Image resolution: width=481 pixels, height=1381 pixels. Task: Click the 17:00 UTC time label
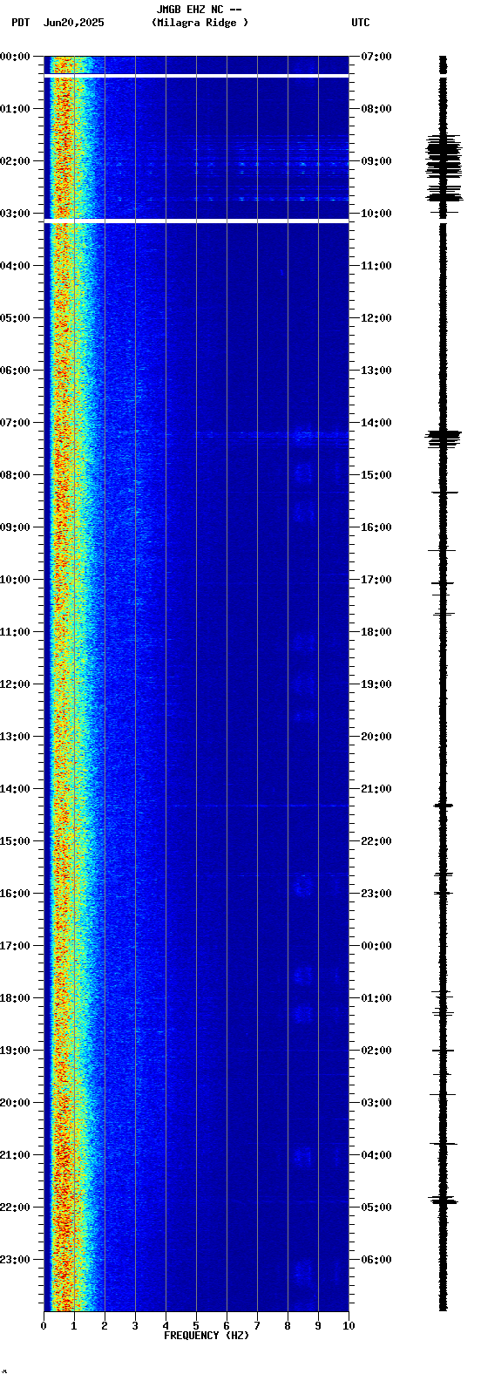coord(376,580)
